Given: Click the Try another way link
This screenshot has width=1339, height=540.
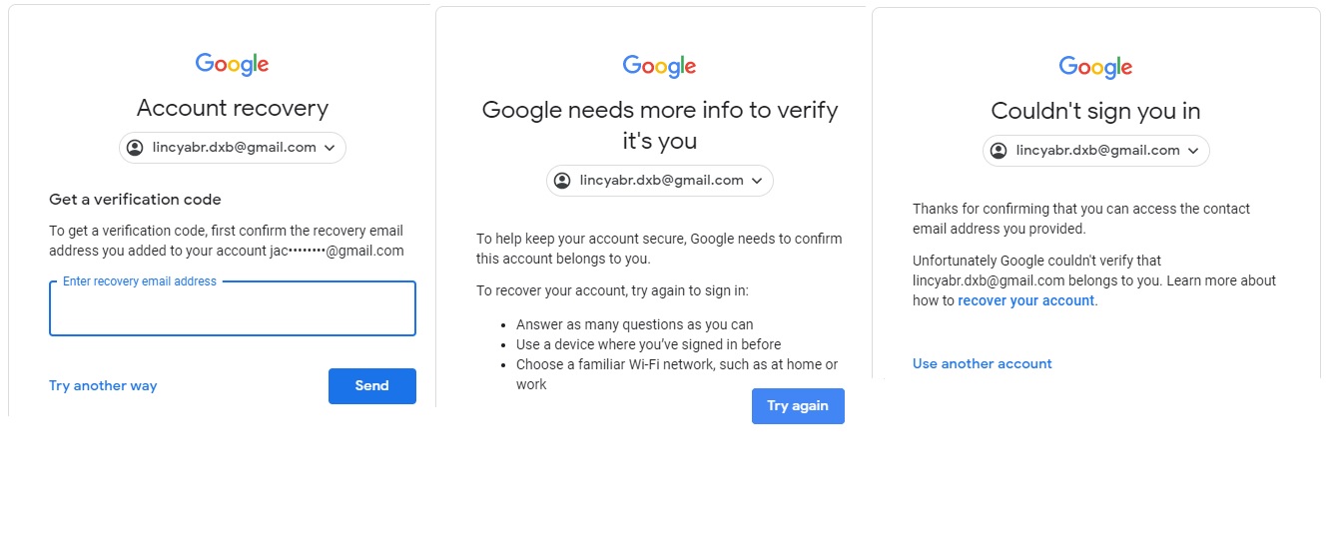Looking at the screenshot, I should click(103, 385).
